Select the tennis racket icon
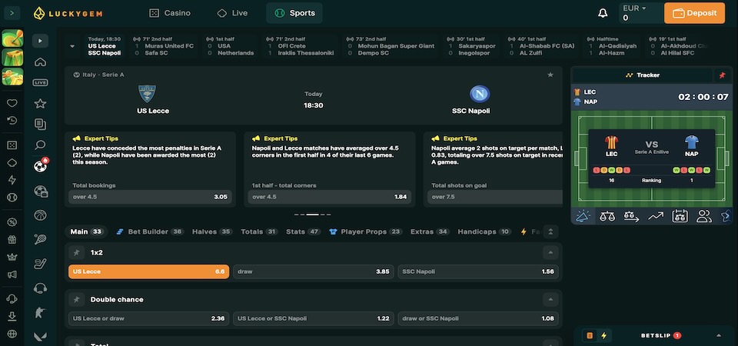Viewport: 738px width, 346px height. coord(41,239)
